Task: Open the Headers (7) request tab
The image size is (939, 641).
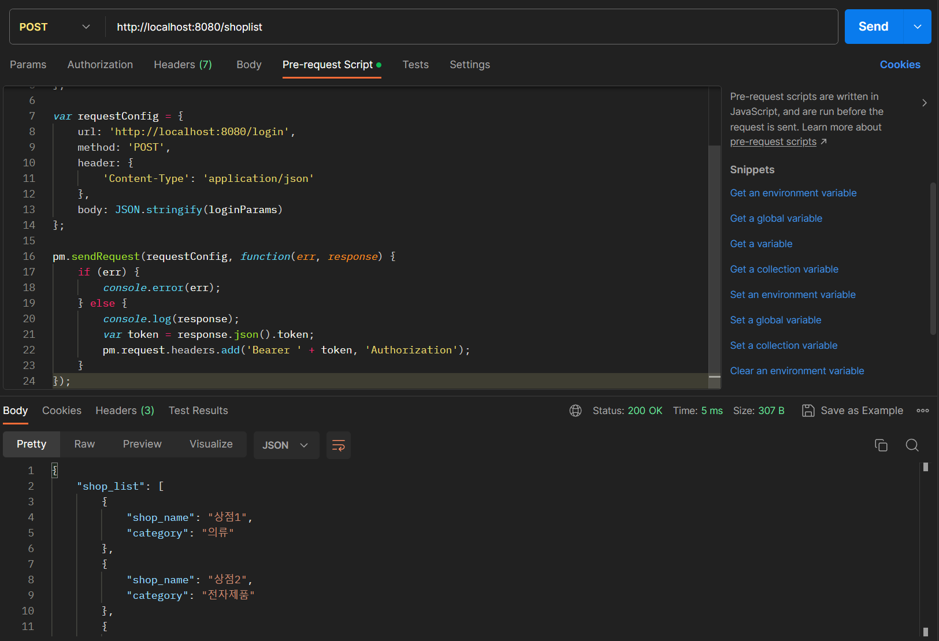Action: tap(183, 65)
